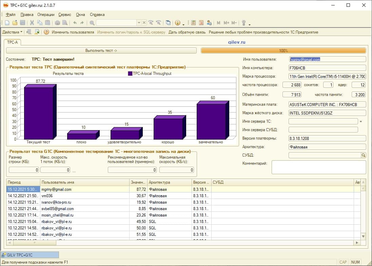The image size is (372, 266).
Task: Click value 87,72 in the results table
Action: [141, 189]
